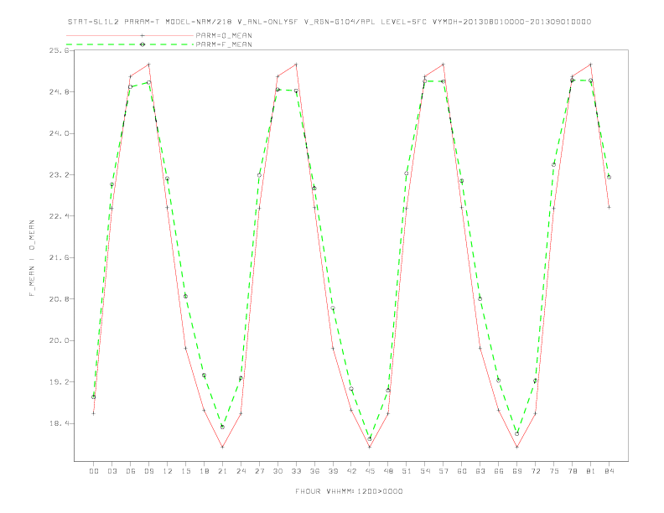Click the x-axis tick label 84
Image resolution: width=664 pixels, height=513 pixels.
[x=609, y=471]
